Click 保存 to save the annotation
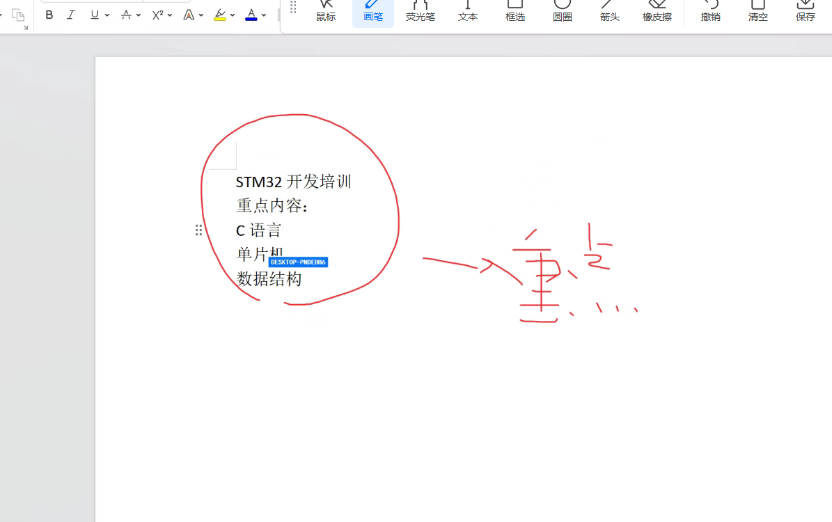Screen dimensions: 832x522 pos(806,12)
